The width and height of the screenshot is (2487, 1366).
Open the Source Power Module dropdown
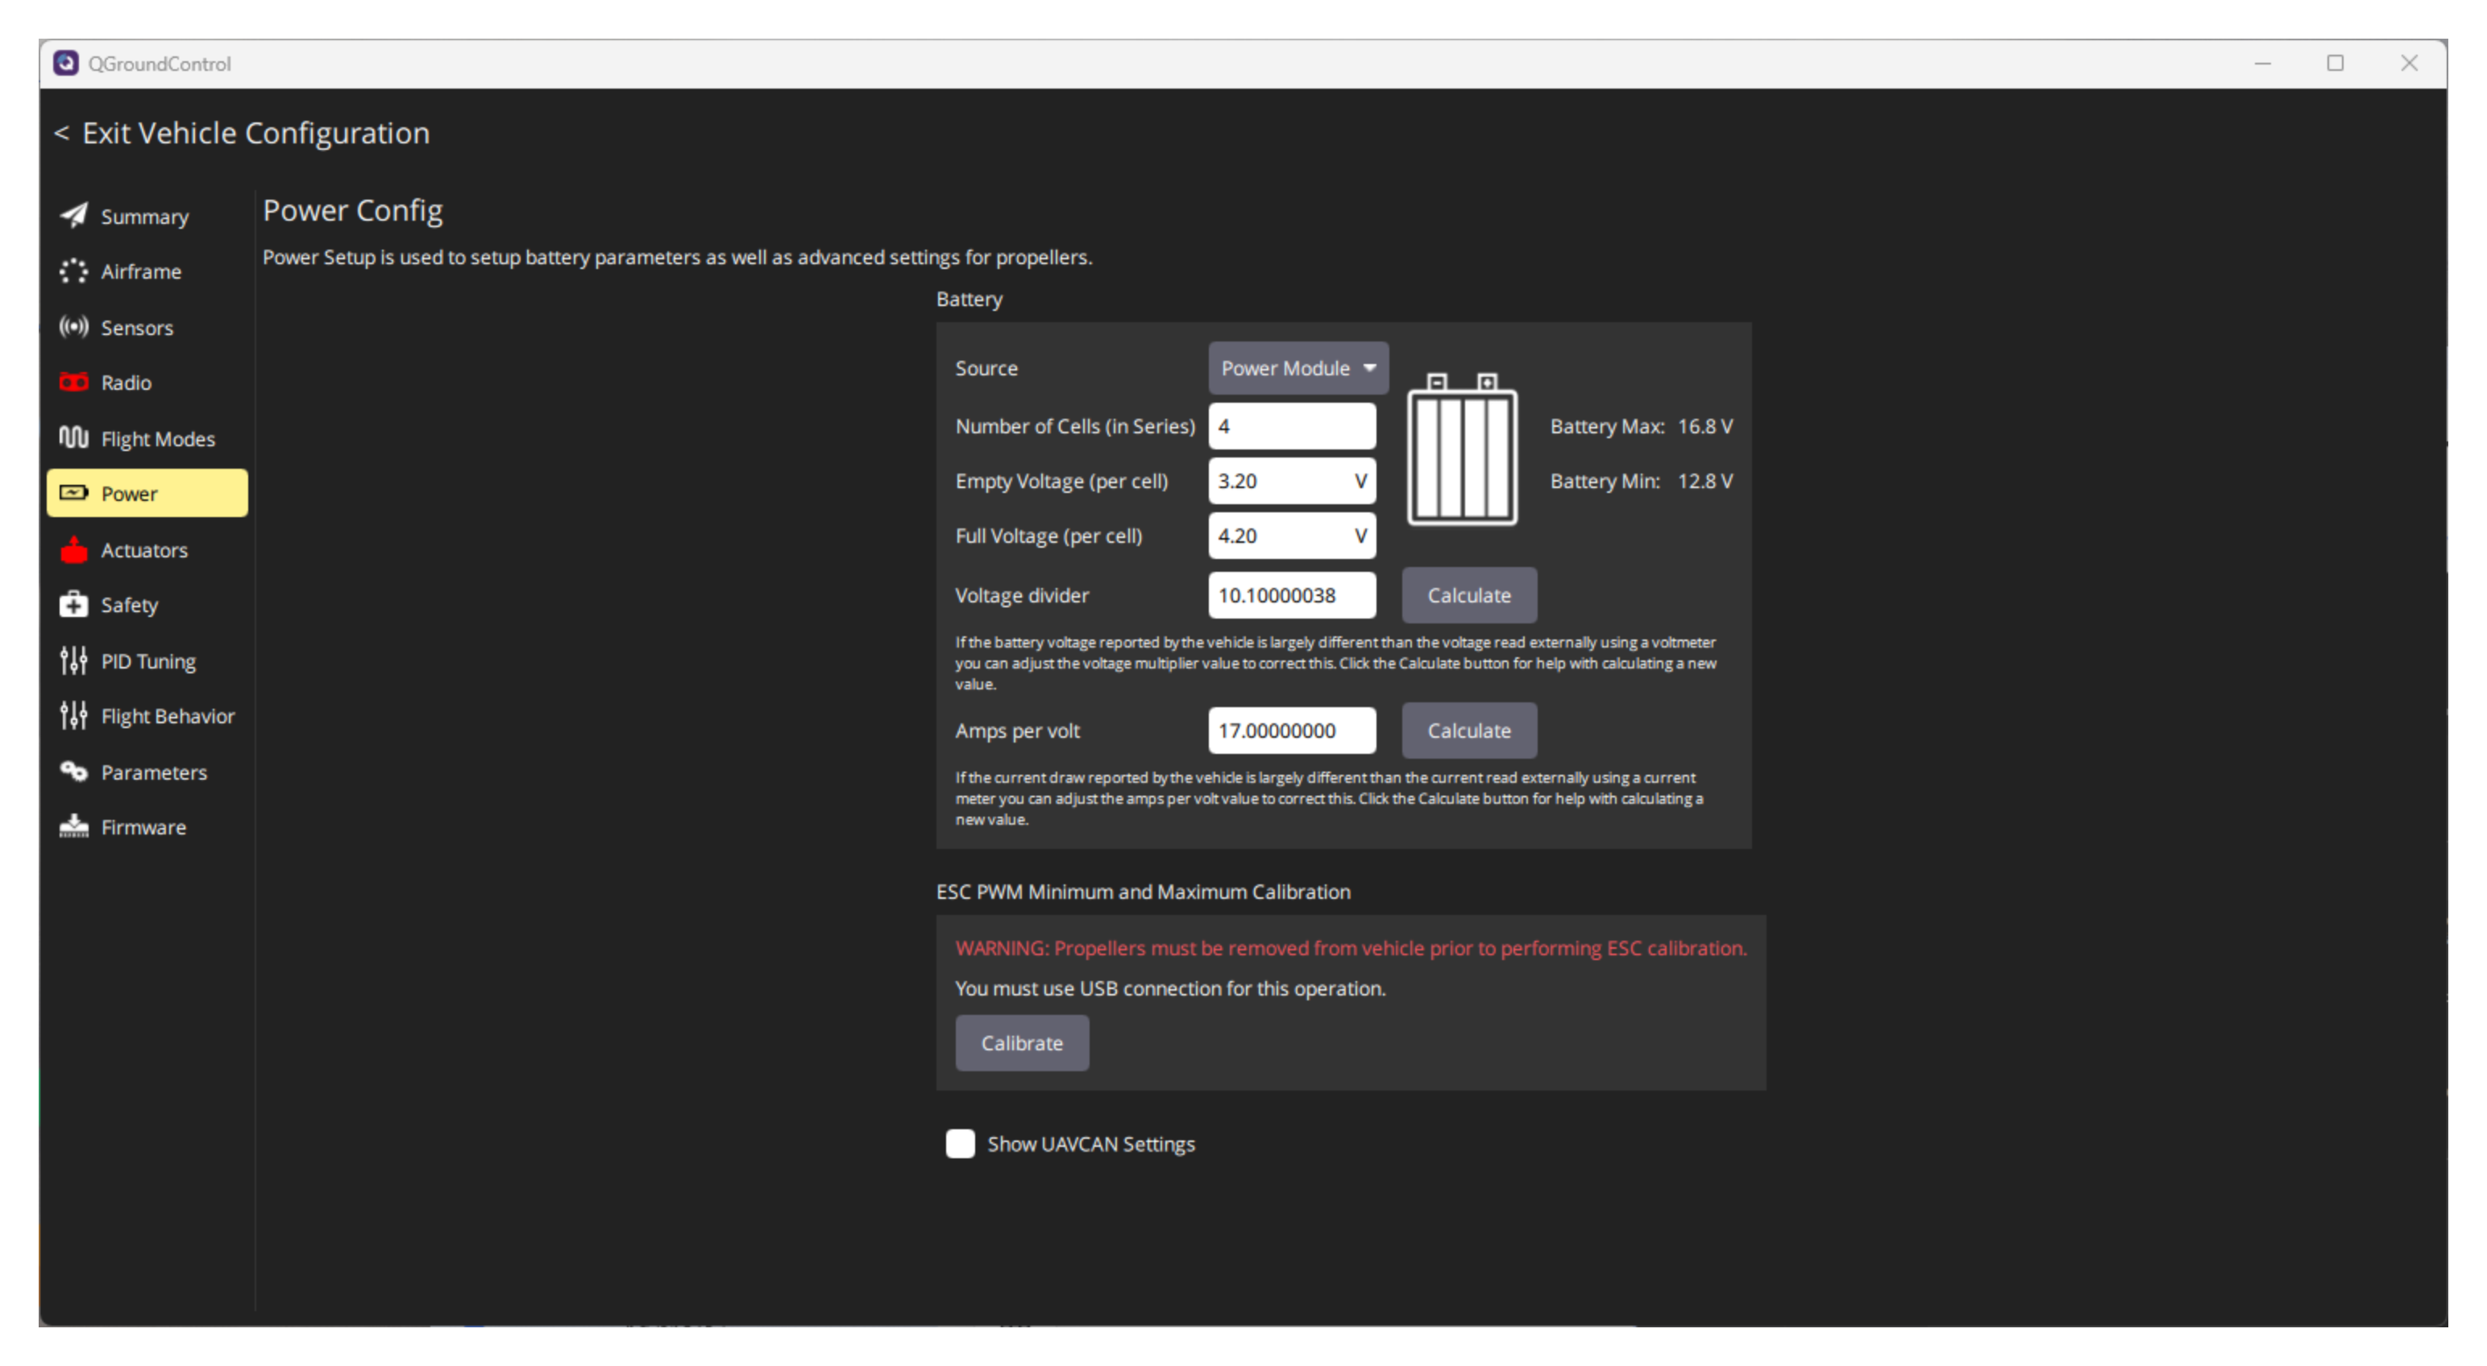coord(1297,367)
